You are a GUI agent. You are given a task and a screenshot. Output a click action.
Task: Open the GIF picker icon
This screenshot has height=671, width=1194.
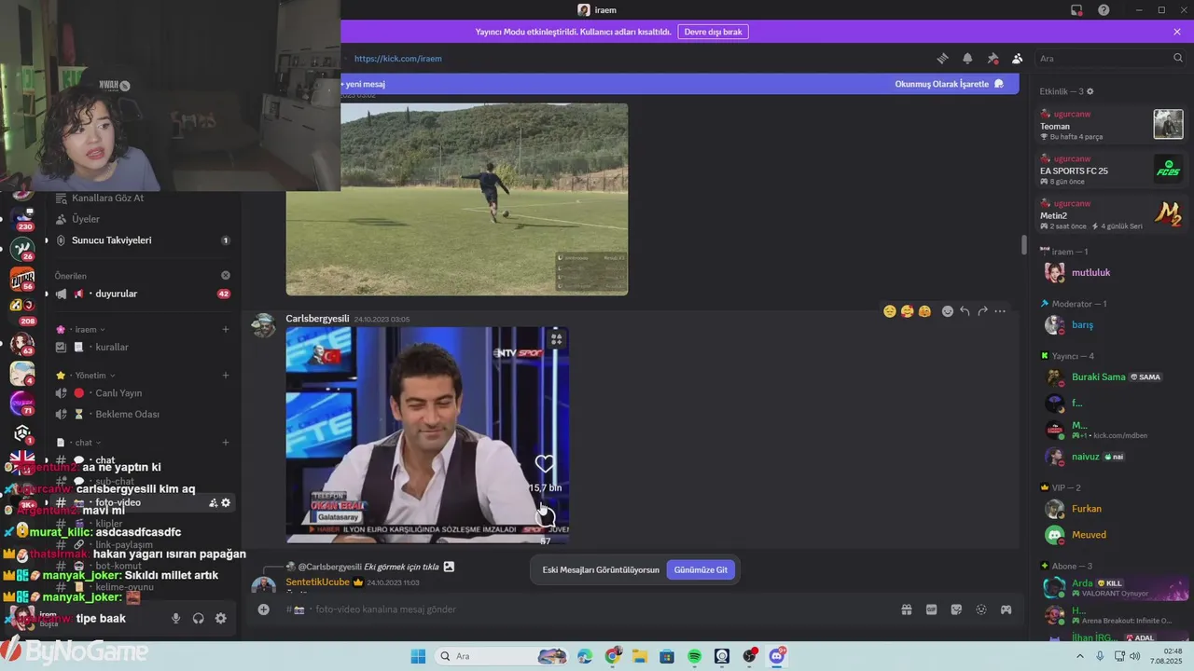point(931,609)
